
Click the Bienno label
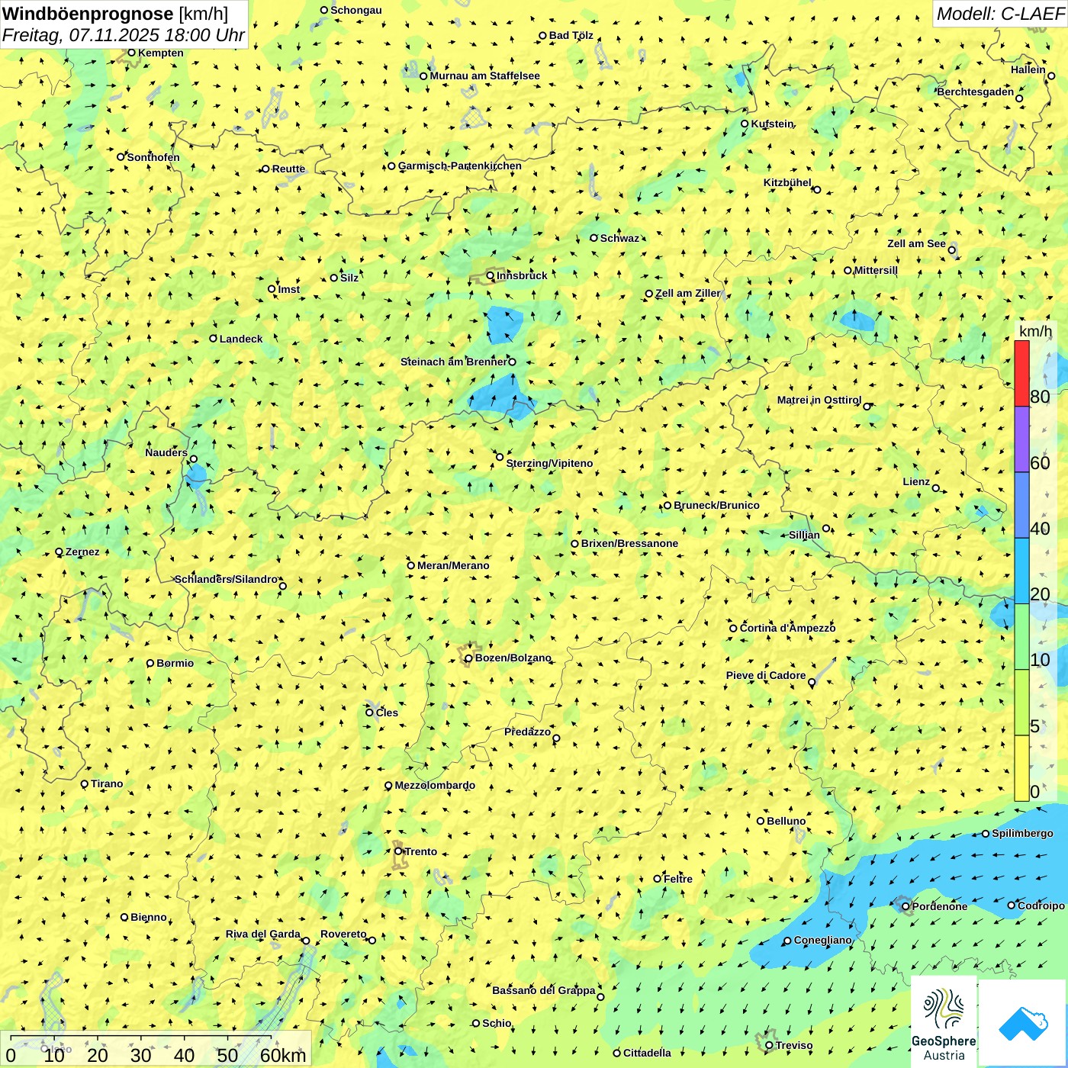click(x=149, y=917)
